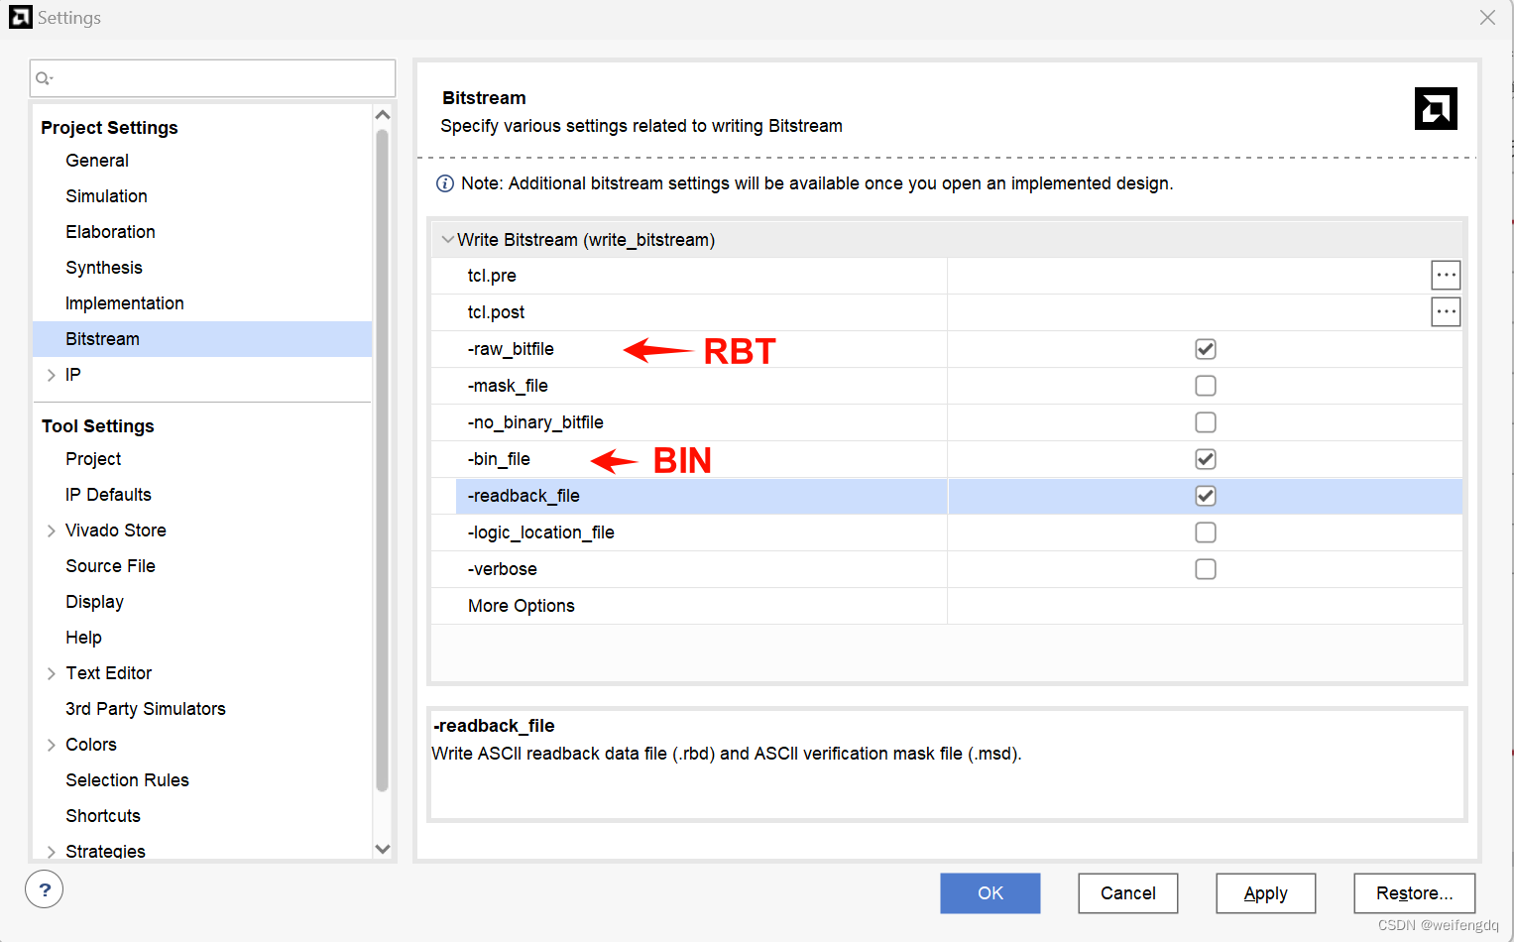Click the tcl.post value field
The height and width of the screenshot is (942, 1514).
[1188, 312]
